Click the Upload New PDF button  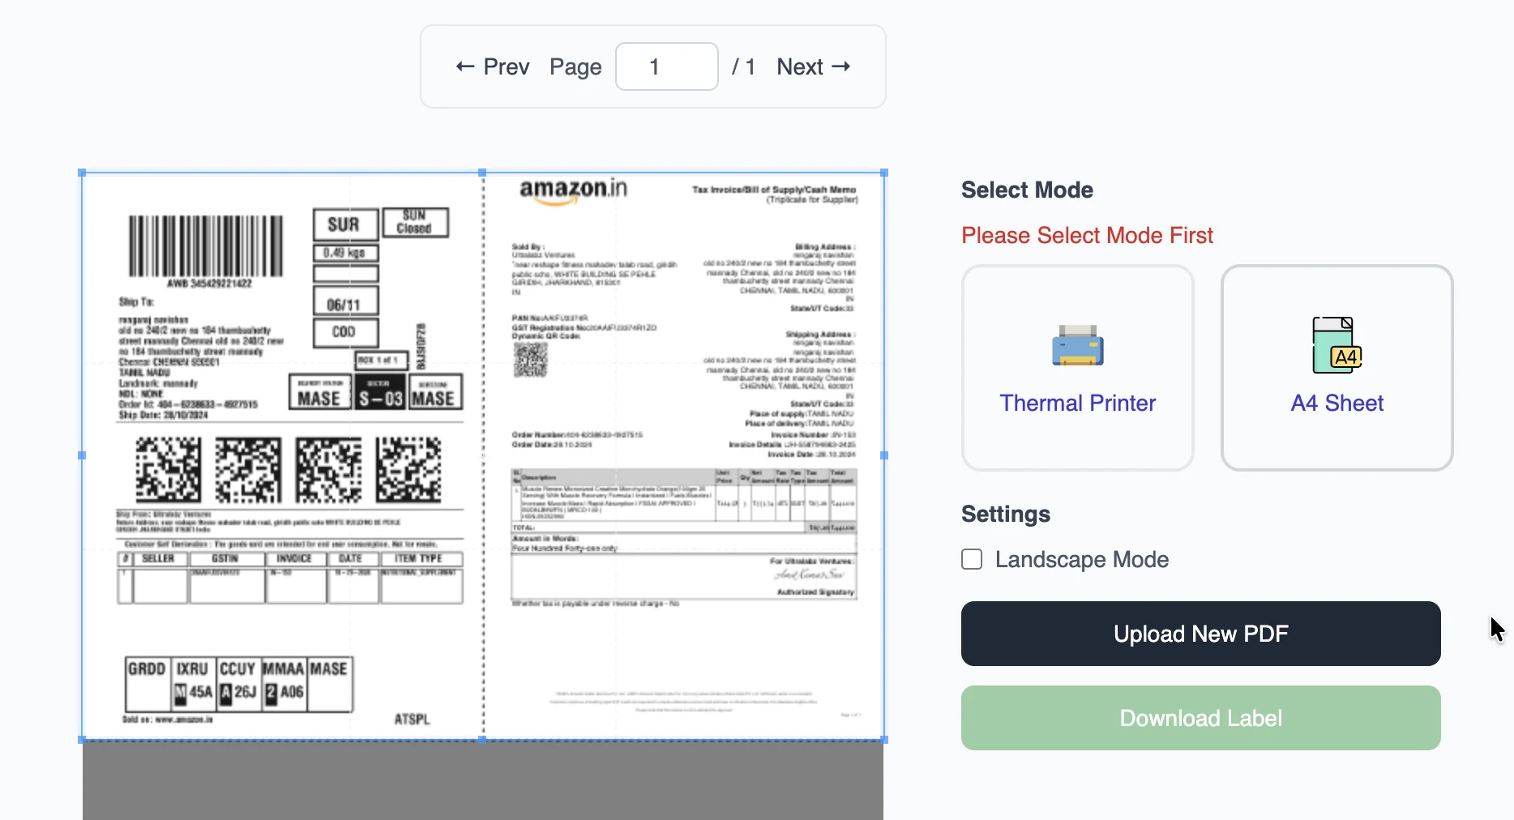pos(1200,634)
